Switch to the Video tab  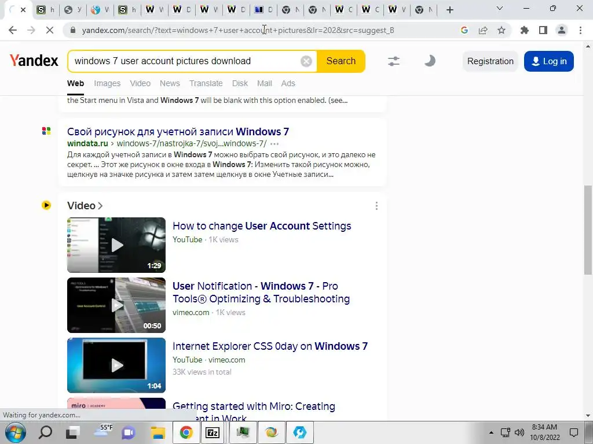pos(140,83)
